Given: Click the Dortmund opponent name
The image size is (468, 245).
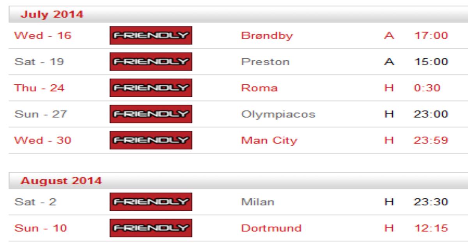Looking at the screenshot, I should pos(269,229).
